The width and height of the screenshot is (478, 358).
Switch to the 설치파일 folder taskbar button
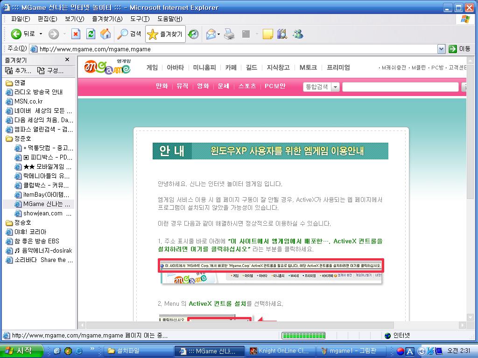[x=138, y=351]
